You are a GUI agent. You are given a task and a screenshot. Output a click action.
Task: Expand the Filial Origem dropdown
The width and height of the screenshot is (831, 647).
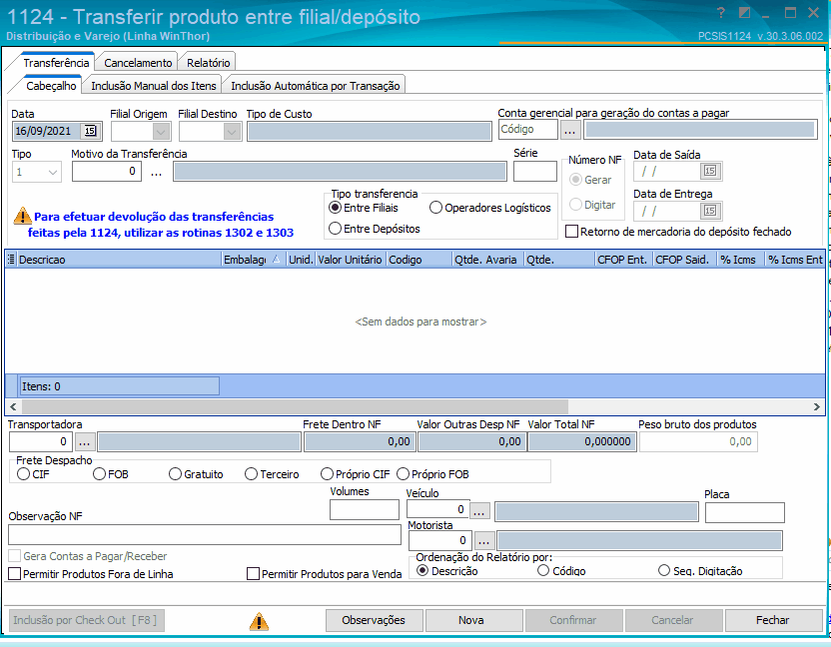161,131
